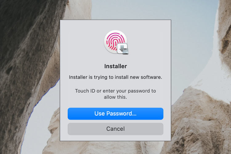The width and height of the screenshot is (231, 154).
Task: Cancel the Installer authentication dialog
Action: click(115, 129)
